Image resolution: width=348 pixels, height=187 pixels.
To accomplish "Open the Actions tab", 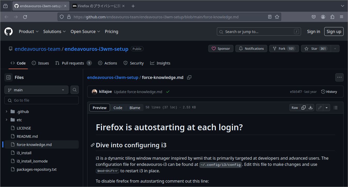I will click(x=108, y=63).
